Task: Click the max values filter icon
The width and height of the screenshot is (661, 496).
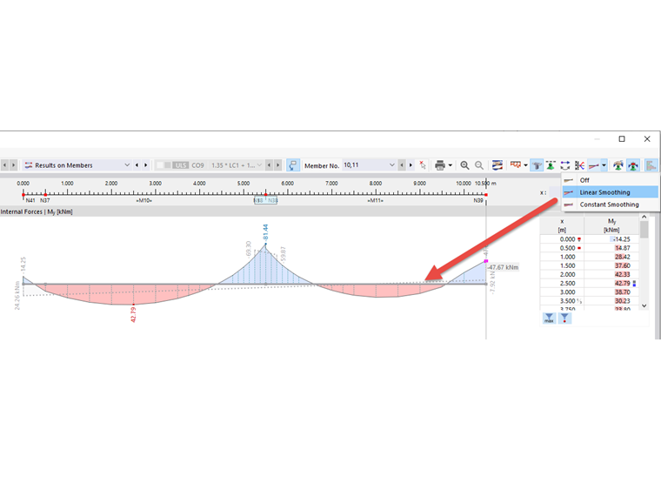Action: [x=549, y=318]
